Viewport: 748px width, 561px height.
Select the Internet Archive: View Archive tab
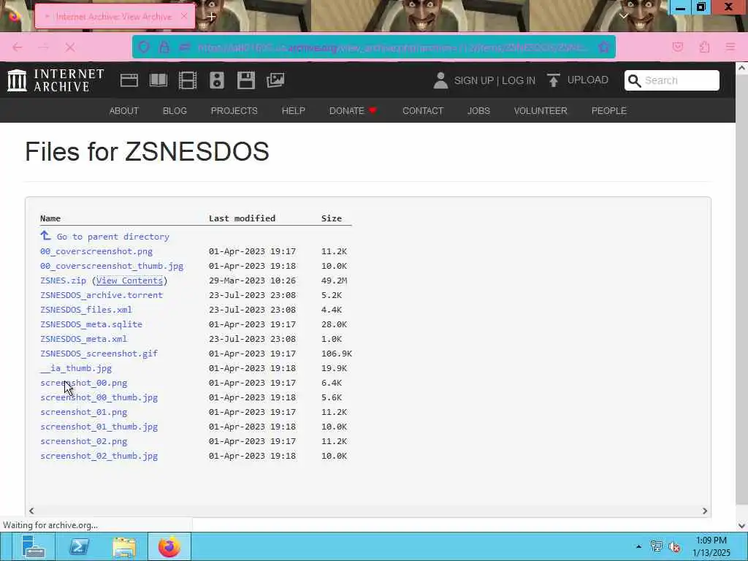(115, 16)
